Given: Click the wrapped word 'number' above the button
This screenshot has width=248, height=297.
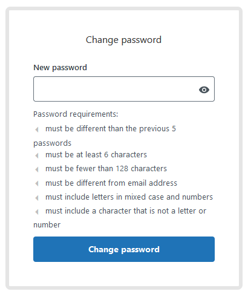Looking at the screenshot, I should coord(47,225).
